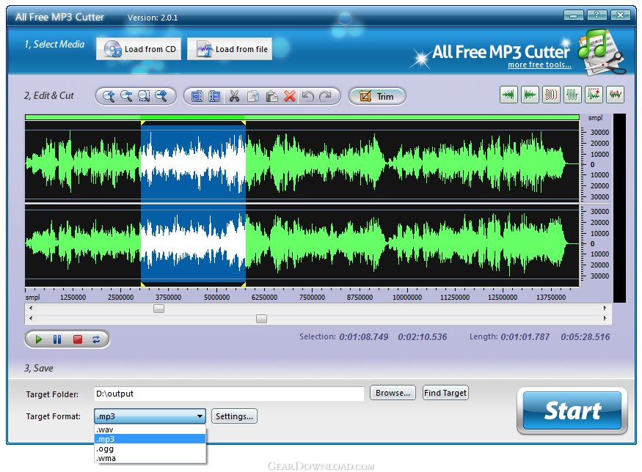Click the selected region in lower waveform
The height and width of the screenshot is (472, 642).
[193, 243]
